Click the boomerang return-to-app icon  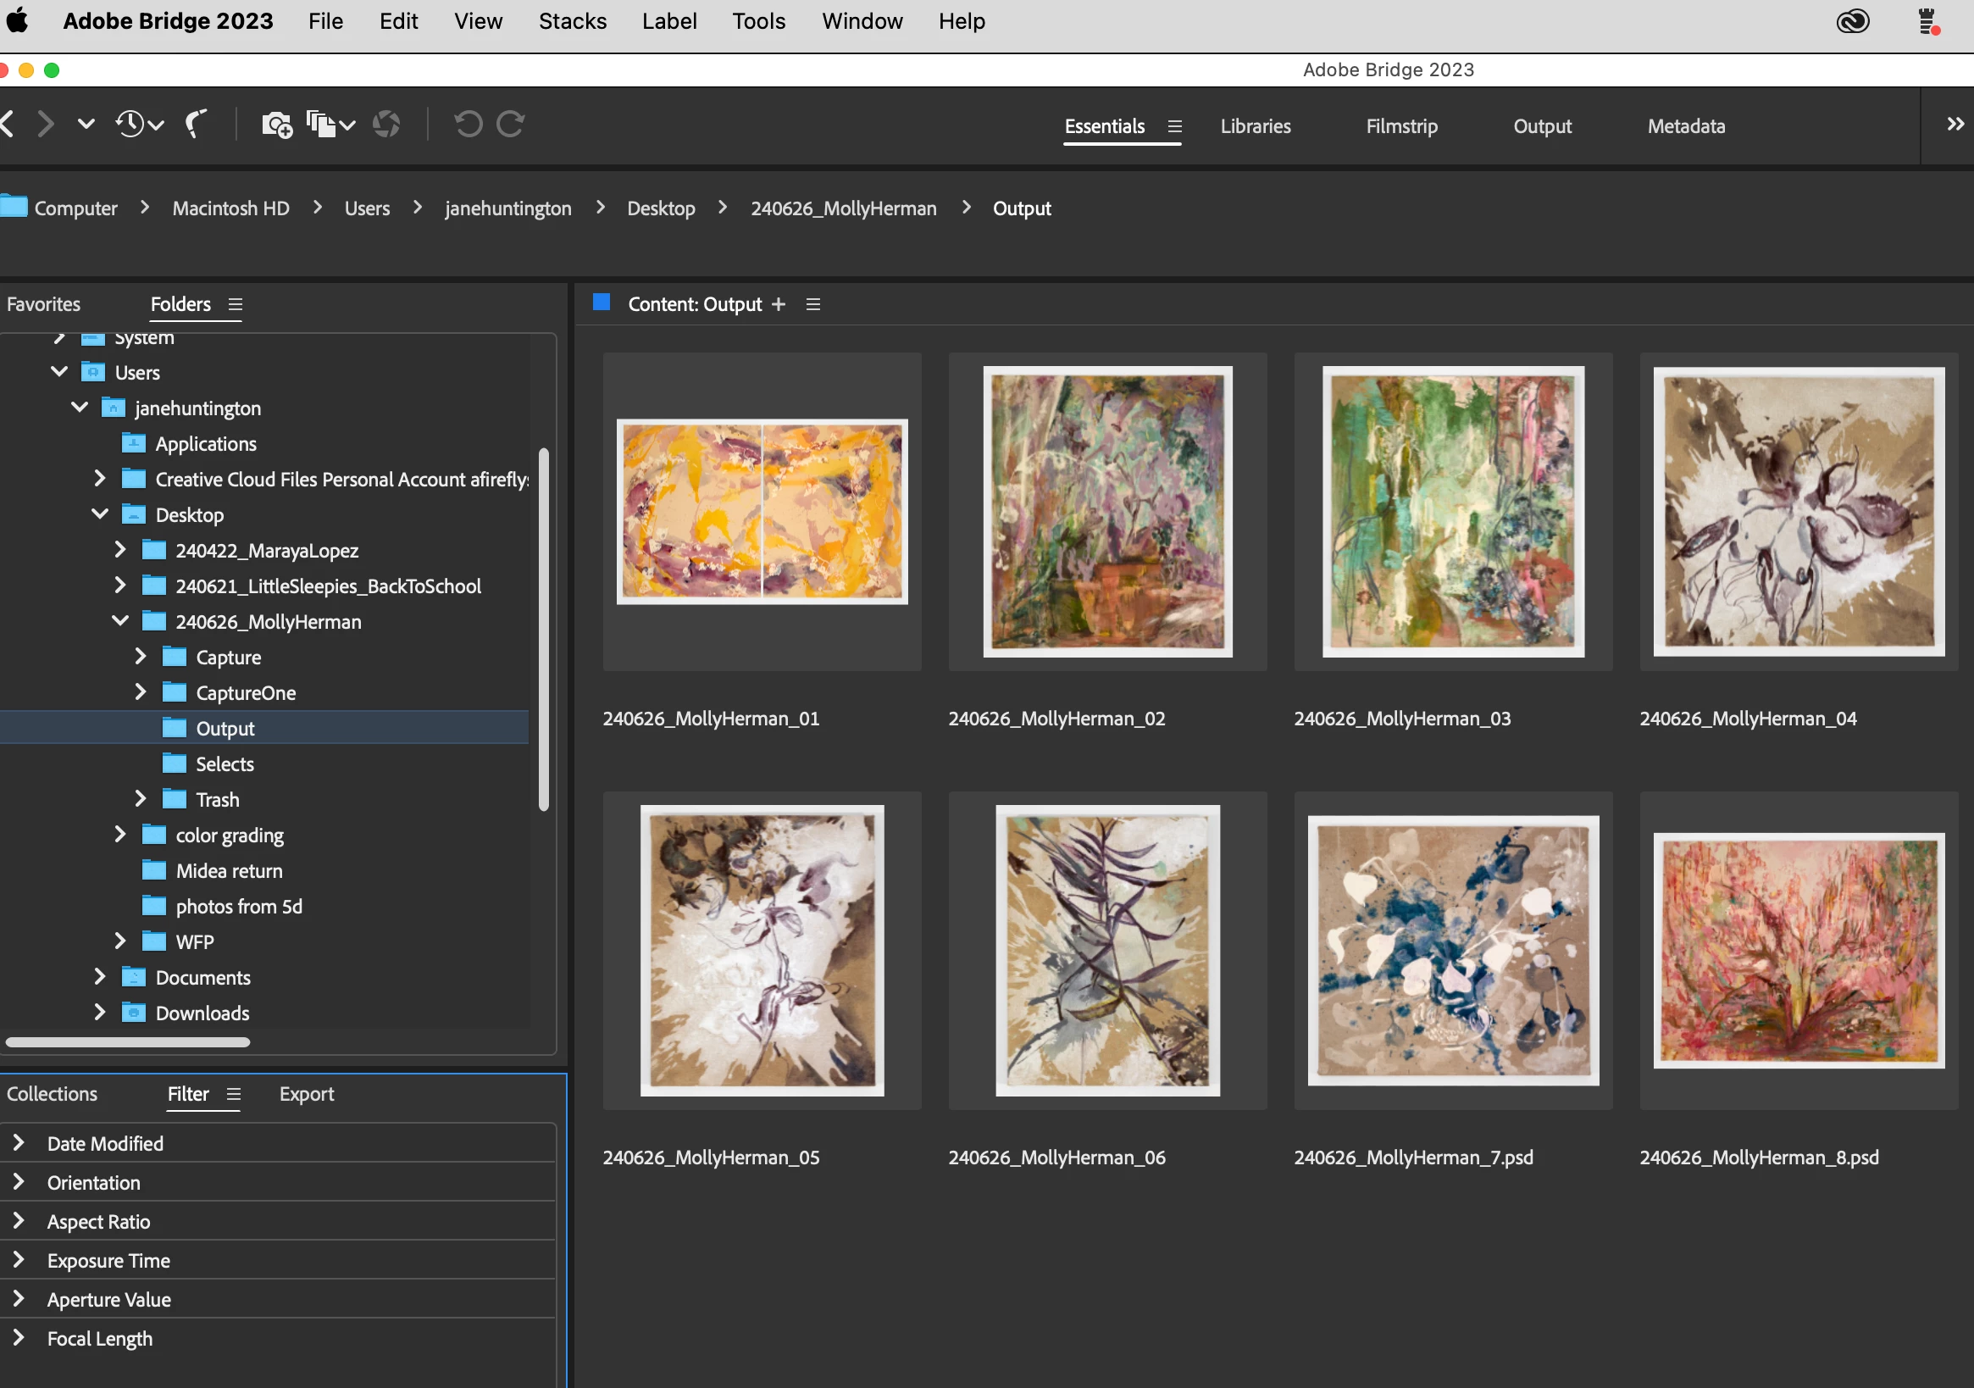(x=197, y=125)
